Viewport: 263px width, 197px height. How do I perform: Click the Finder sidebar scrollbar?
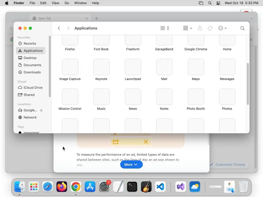[50, 66]
